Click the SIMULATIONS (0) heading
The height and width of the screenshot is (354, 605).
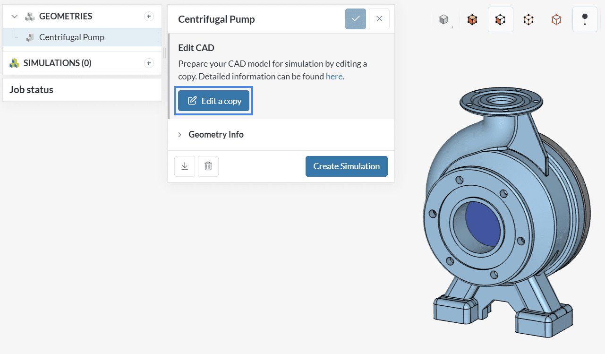pos(57,63)
